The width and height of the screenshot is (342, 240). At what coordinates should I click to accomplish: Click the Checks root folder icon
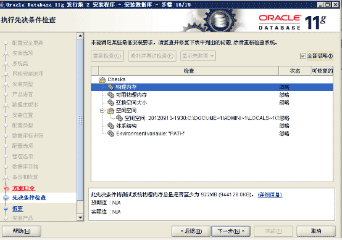(102, 79)
